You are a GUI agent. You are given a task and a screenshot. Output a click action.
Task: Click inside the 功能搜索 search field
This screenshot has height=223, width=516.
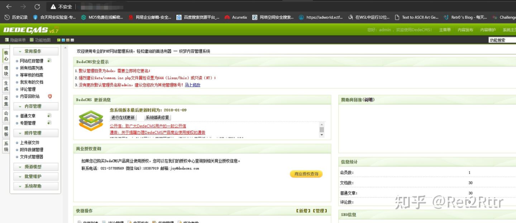502,40
